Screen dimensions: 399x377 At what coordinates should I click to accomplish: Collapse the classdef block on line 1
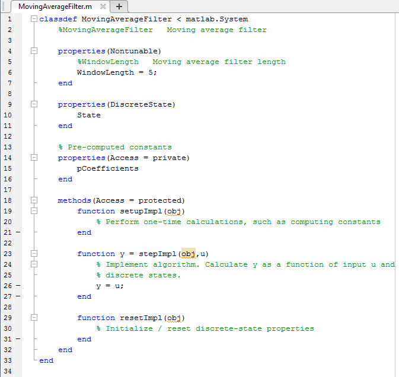pos(34,19)
